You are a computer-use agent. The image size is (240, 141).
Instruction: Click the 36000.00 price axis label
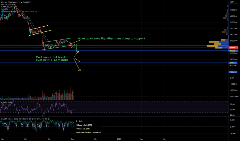point(234,22)
